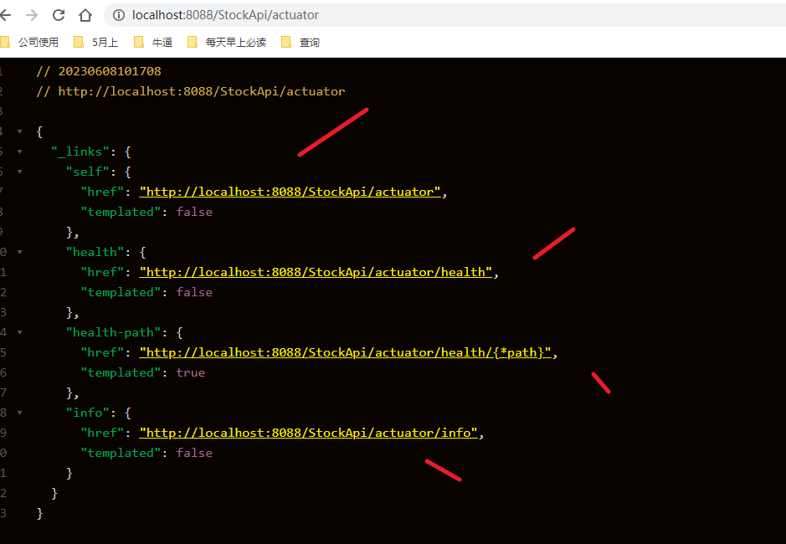Click the "templated" true value under health-path
This screenshot has width=786, height=544.
tap(191, 372)
